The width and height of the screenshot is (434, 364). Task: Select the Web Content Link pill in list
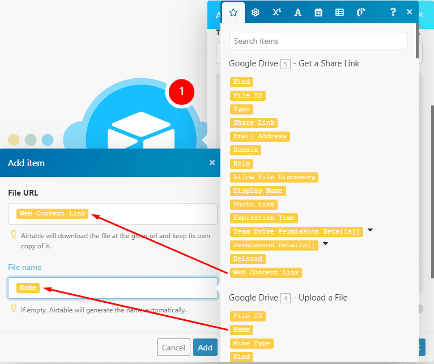pyautogui.click(x=266, y=272)
